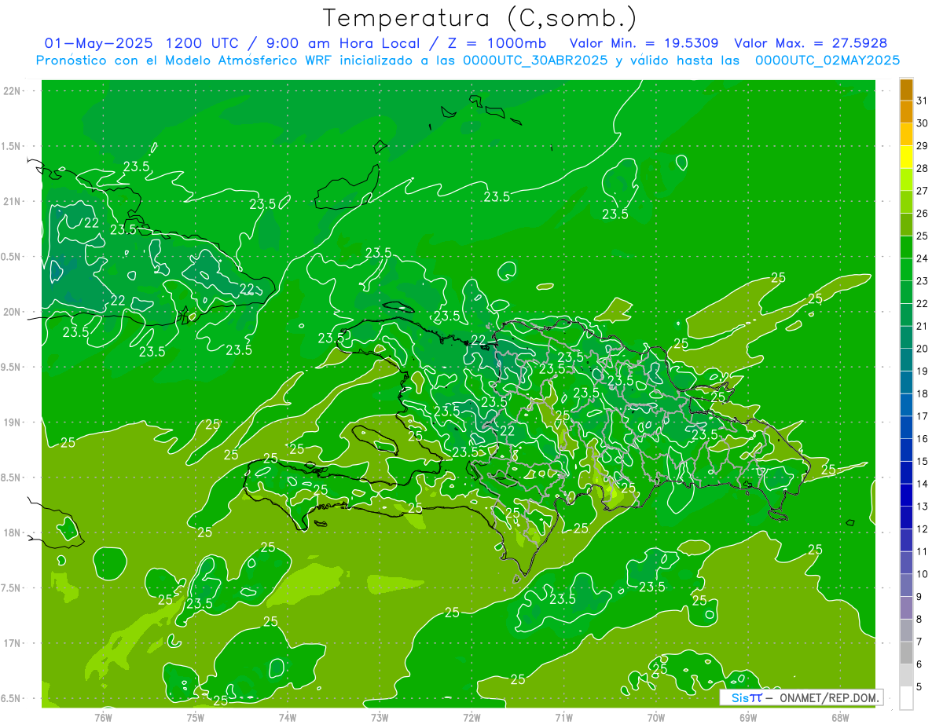Click the title 'Temperatura (C,somb.)'
This screenshot has height=728, width=943.
(480, 19)
